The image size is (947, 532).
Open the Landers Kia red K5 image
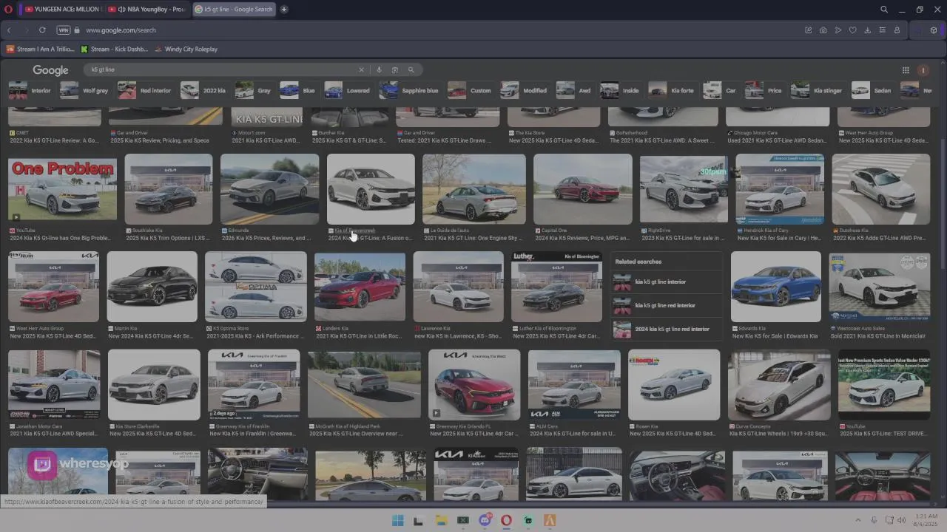pos(360,287)
